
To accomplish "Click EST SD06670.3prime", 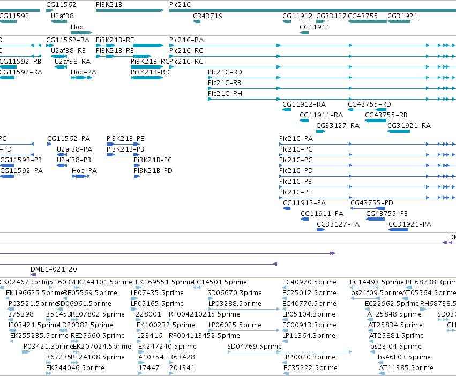I will [x=235, y=293].
